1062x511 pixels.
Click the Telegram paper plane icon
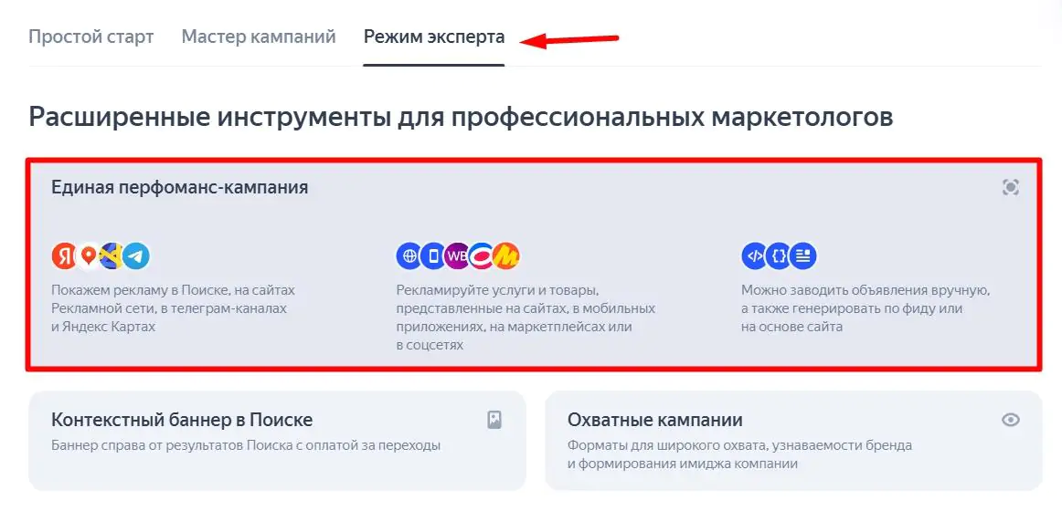tap(136, 255)
